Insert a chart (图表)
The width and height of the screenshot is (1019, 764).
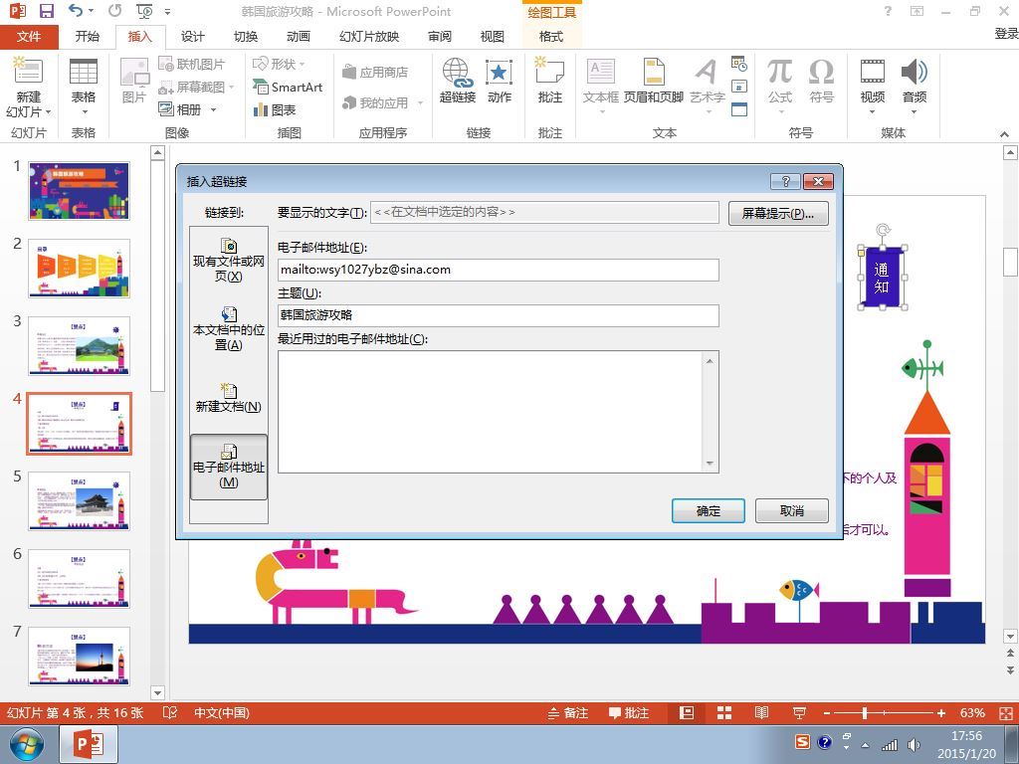tap(275, 109)
